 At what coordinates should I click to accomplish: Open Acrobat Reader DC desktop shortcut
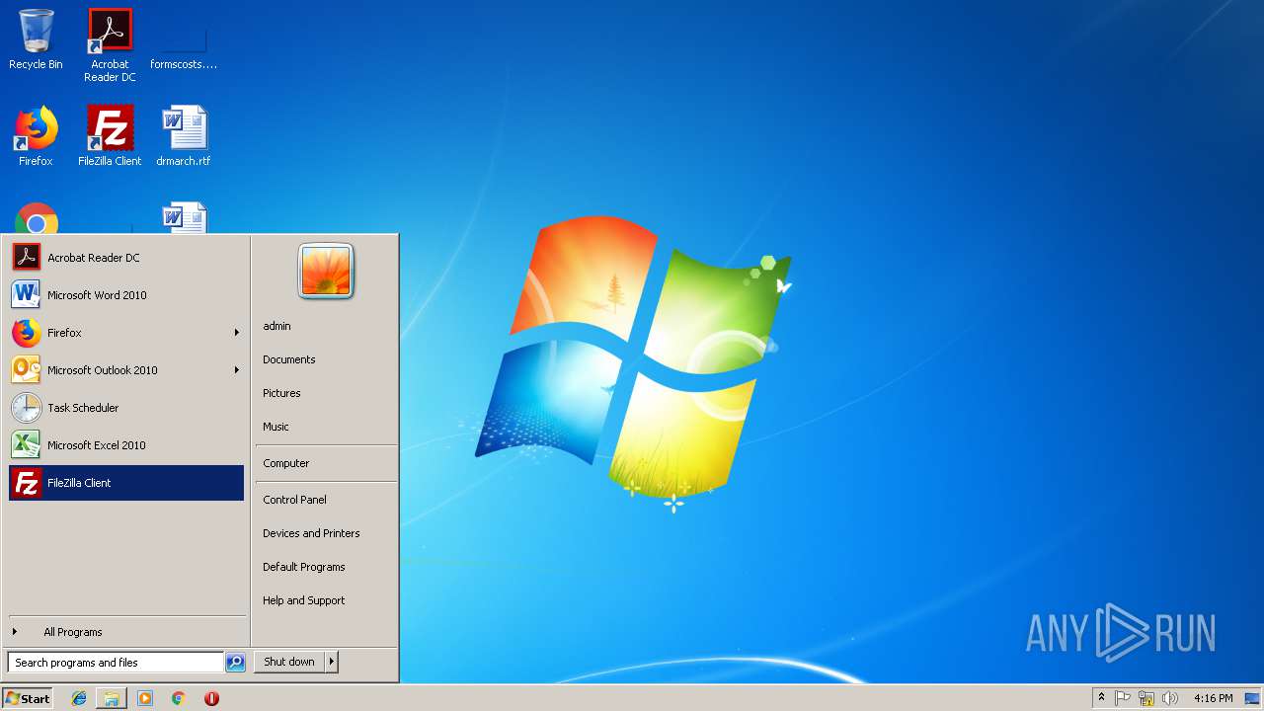click(x=110, y=44)
